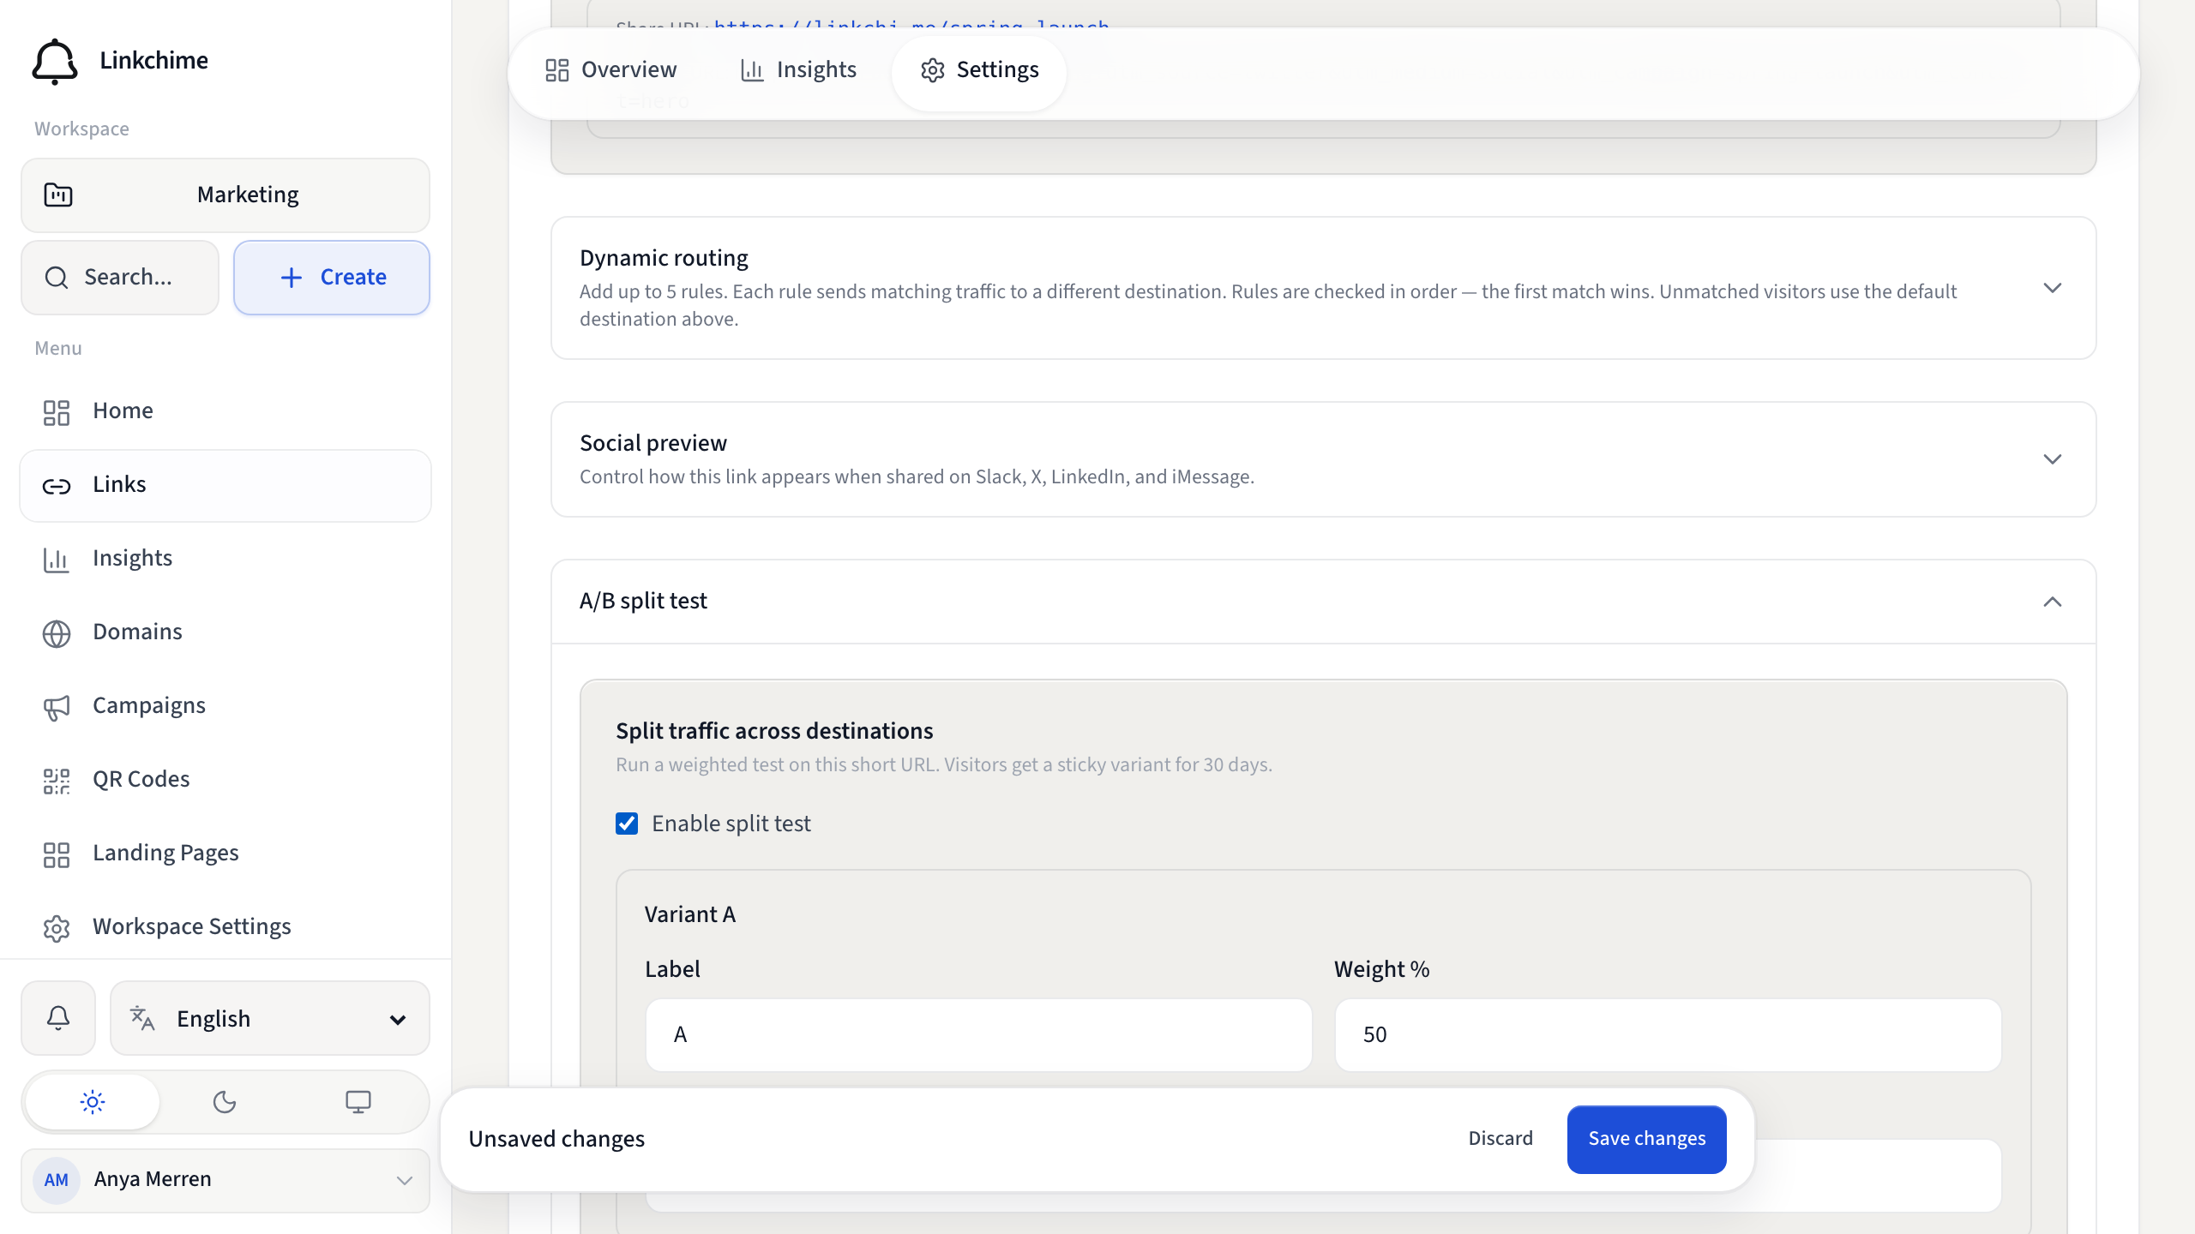2195x1234 pixels.
Task: Click the Landing Pages grid icon
Action: (57, 854)
